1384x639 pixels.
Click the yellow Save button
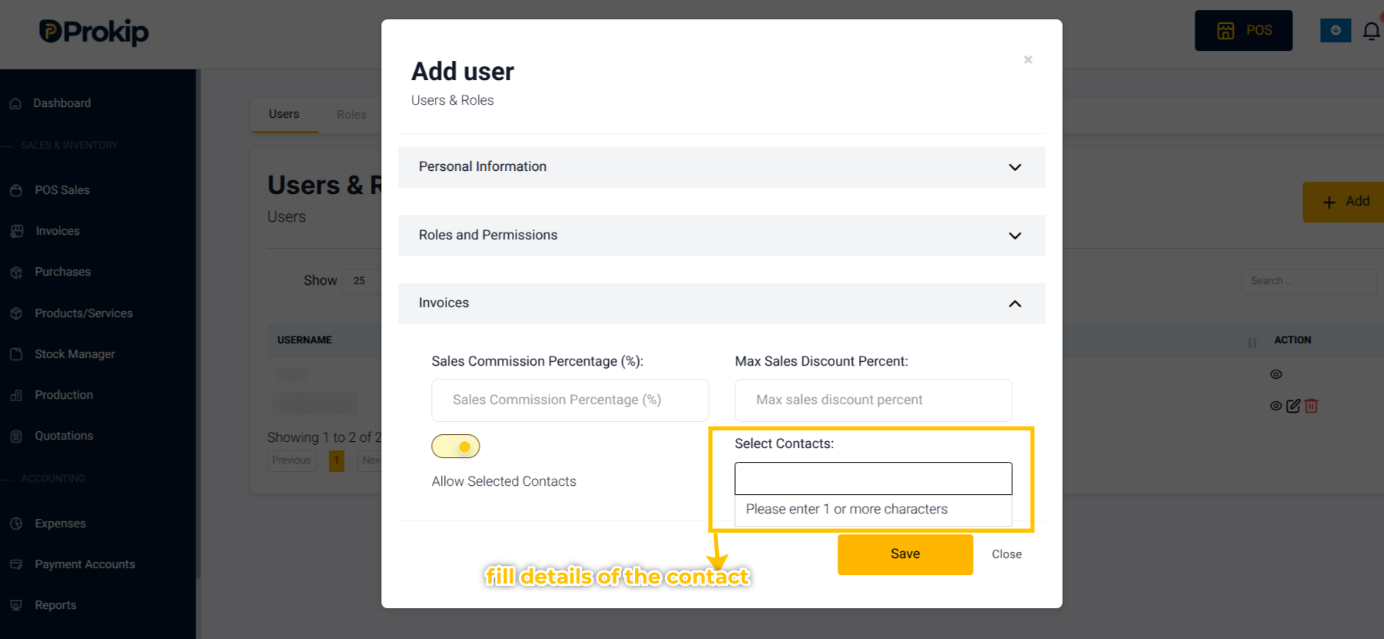tap(905, 554)
